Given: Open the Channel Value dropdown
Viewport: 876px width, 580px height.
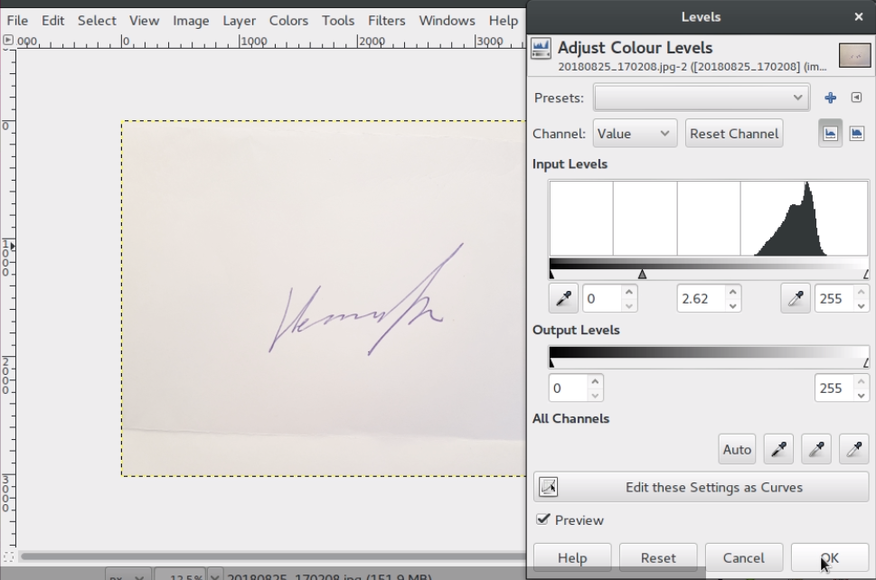Looking at the screenshot, I should point(635,134).
